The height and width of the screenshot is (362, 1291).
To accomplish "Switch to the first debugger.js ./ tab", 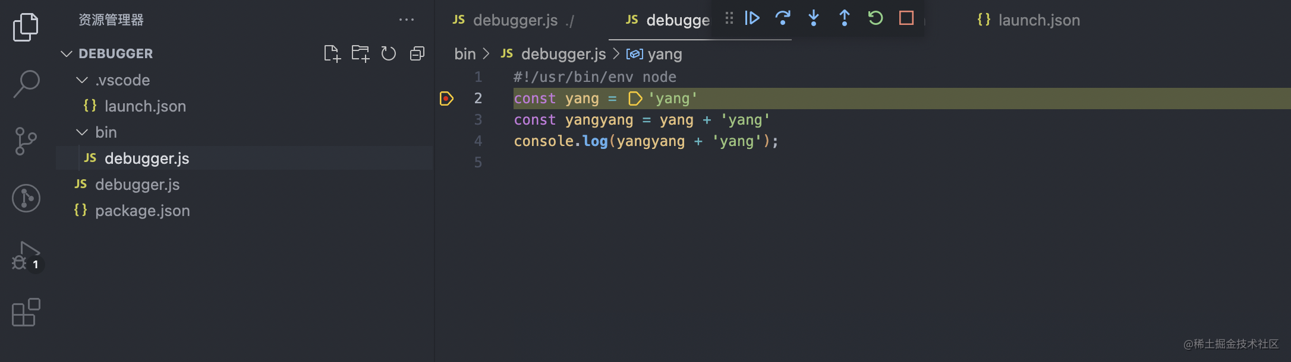I will coord(513,20).
